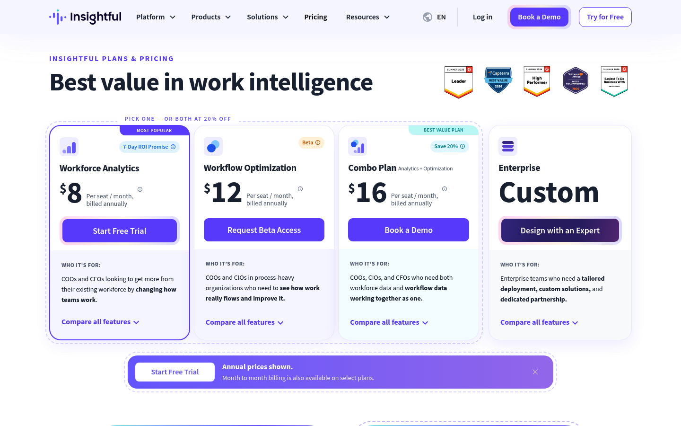Expand Compare all features under Workflow Optimization
The height and width of the screenshot is (426, 681).
click(244, 322)
